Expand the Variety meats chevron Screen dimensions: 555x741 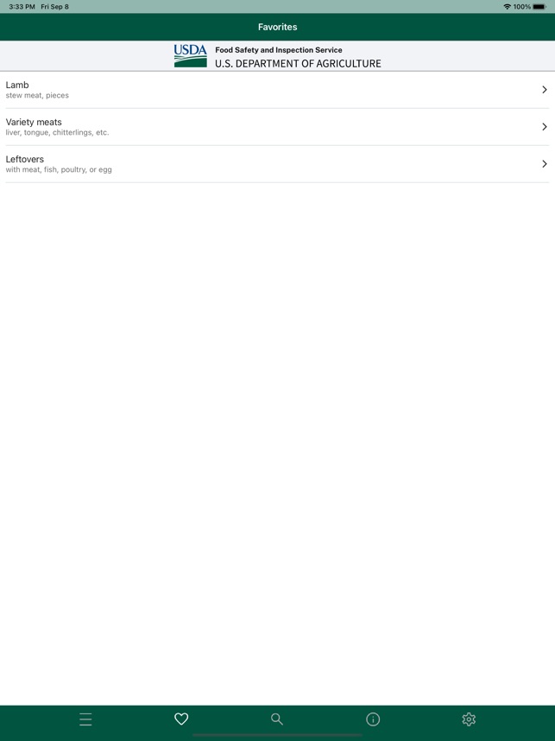pyautogui.click(x=544, y=126)
